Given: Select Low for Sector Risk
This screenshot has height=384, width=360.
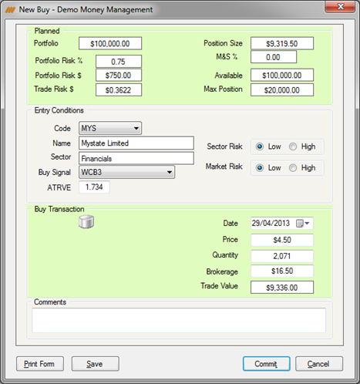Looking at the screenshot, I should click(x=260, y=147).
